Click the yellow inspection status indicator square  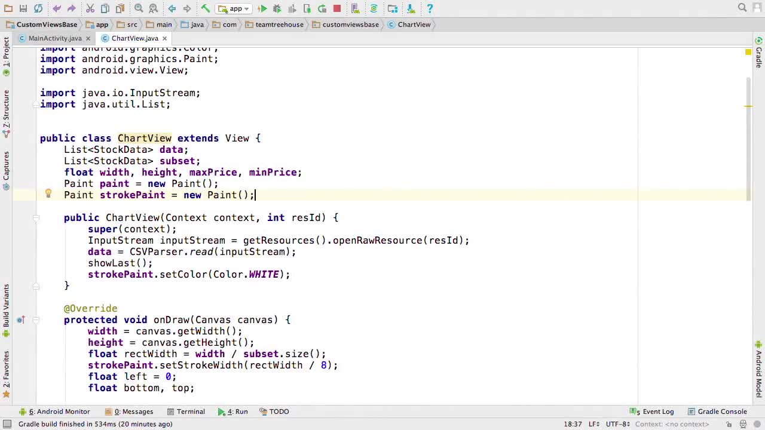(748, 53)
